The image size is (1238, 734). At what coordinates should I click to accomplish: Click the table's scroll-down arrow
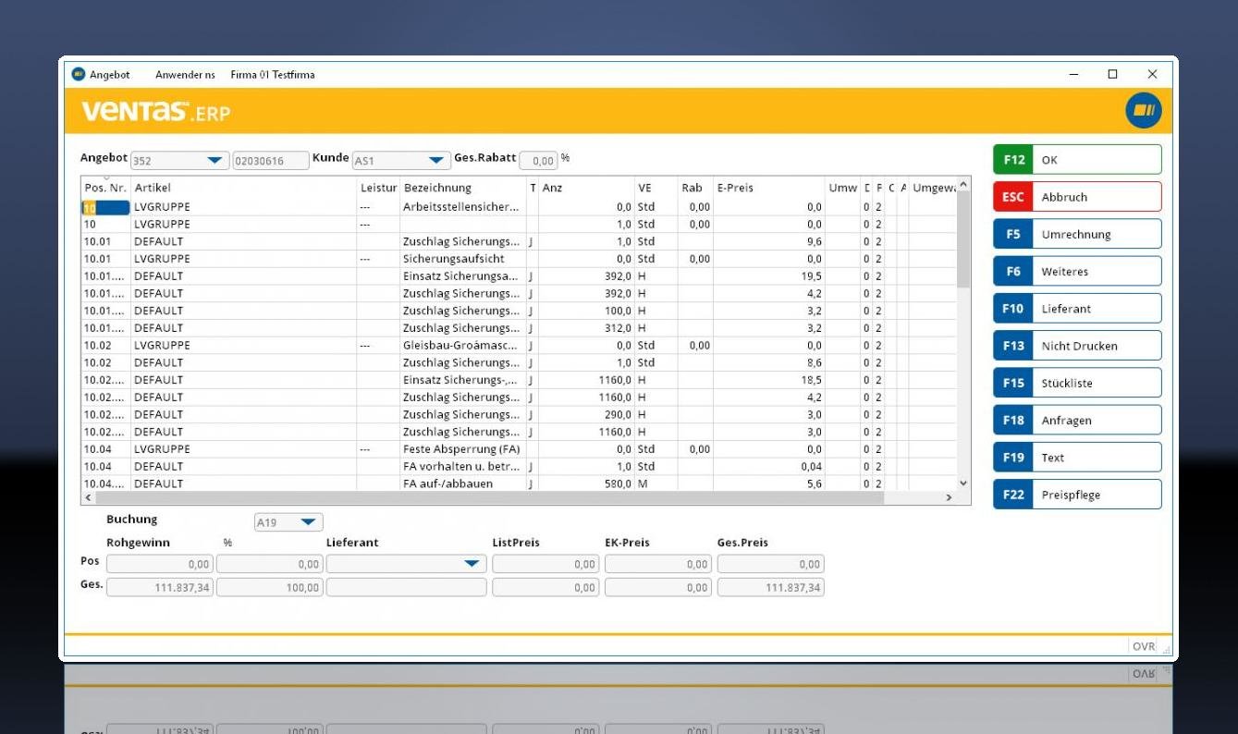[x=963, y=483]
